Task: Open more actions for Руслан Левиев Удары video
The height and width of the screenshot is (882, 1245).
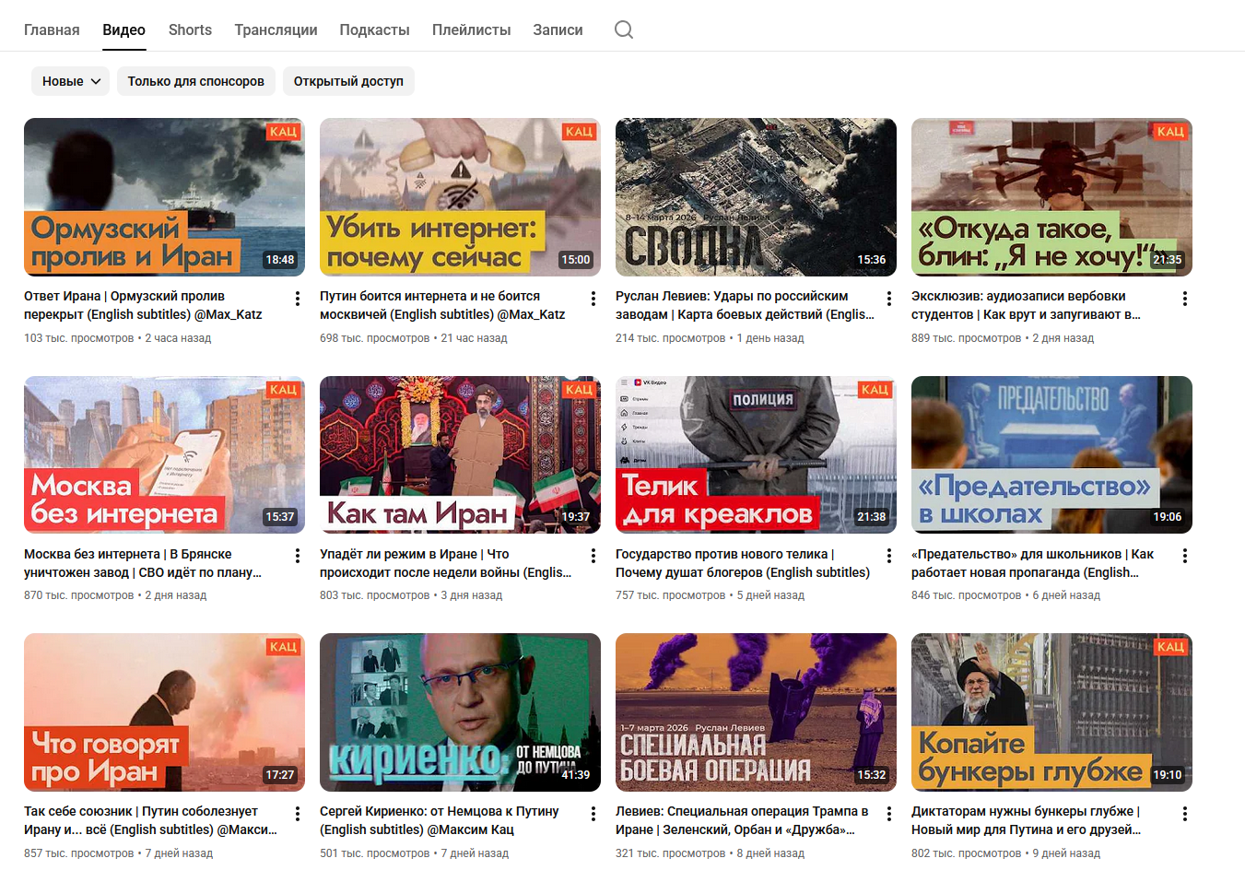Action: click(x=888, y=299)
